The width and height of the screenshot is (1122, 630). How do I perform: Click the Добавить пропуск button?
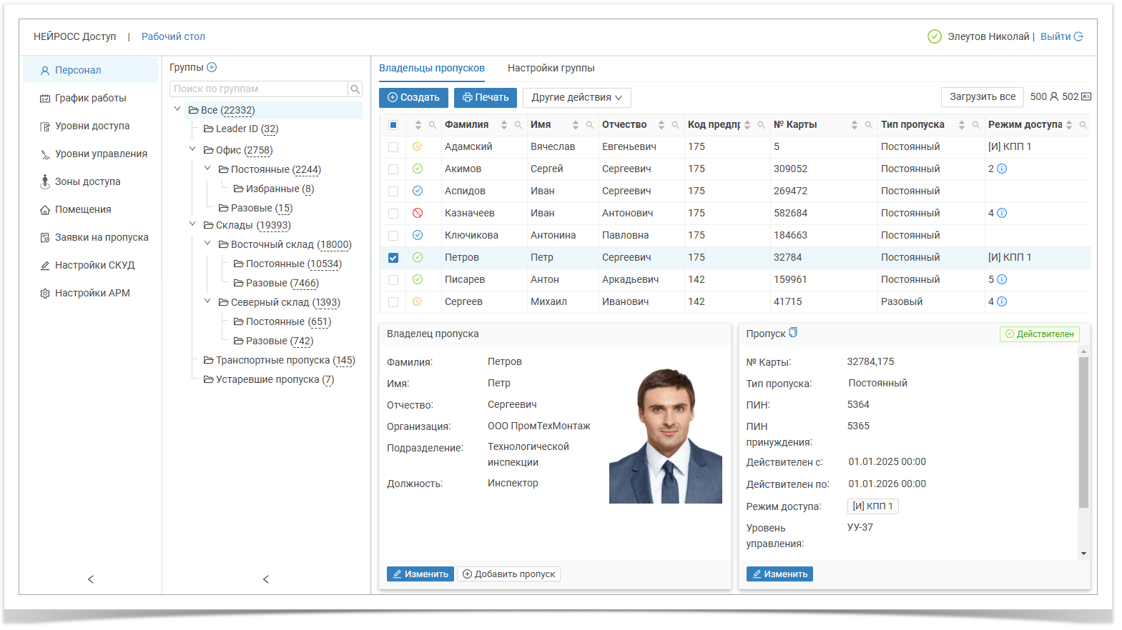(508, 574)
